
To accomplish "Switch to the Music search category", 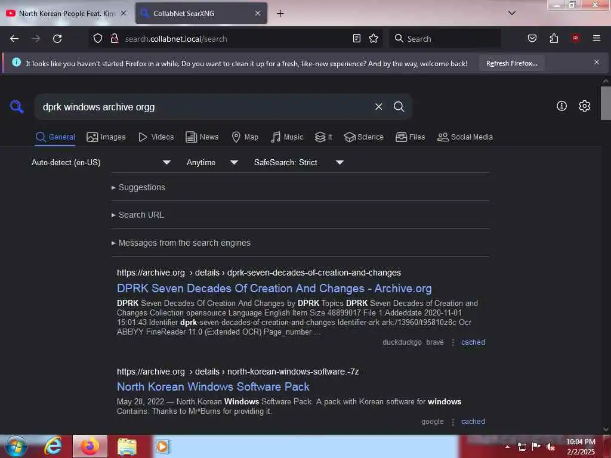I will (x=287, y=137).
